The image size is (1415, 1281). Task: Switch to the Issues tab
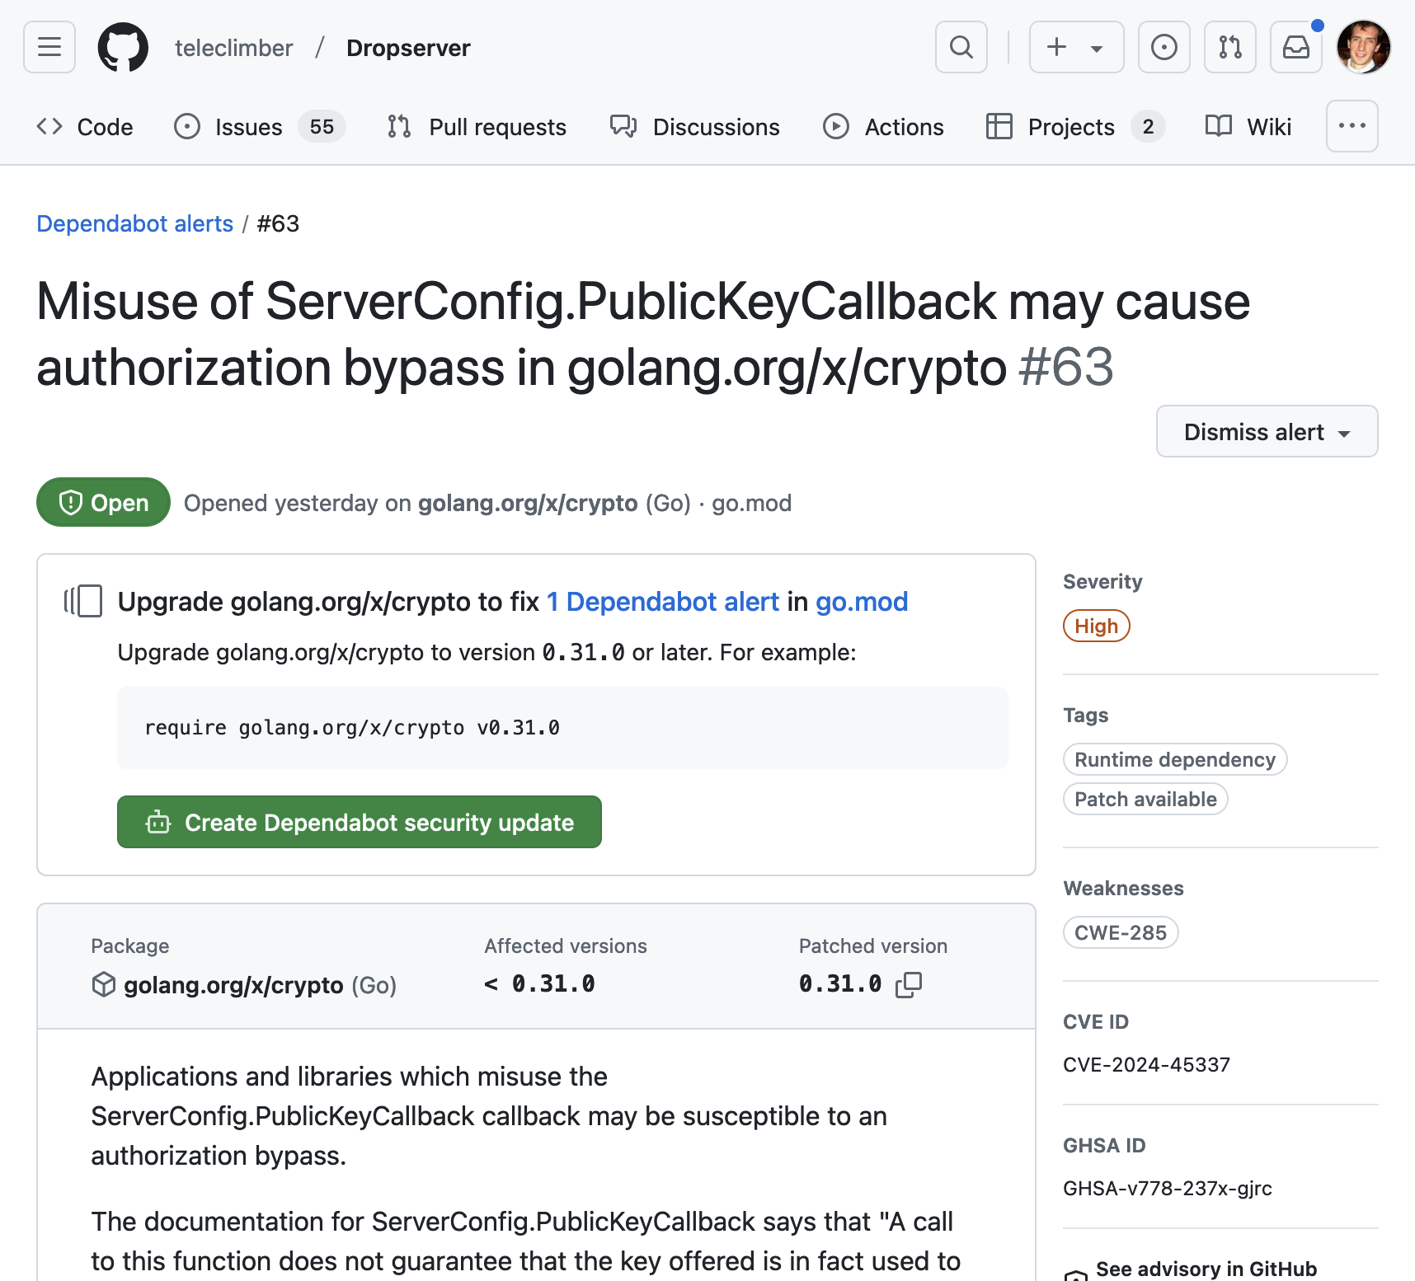click(x=260, y=127)
